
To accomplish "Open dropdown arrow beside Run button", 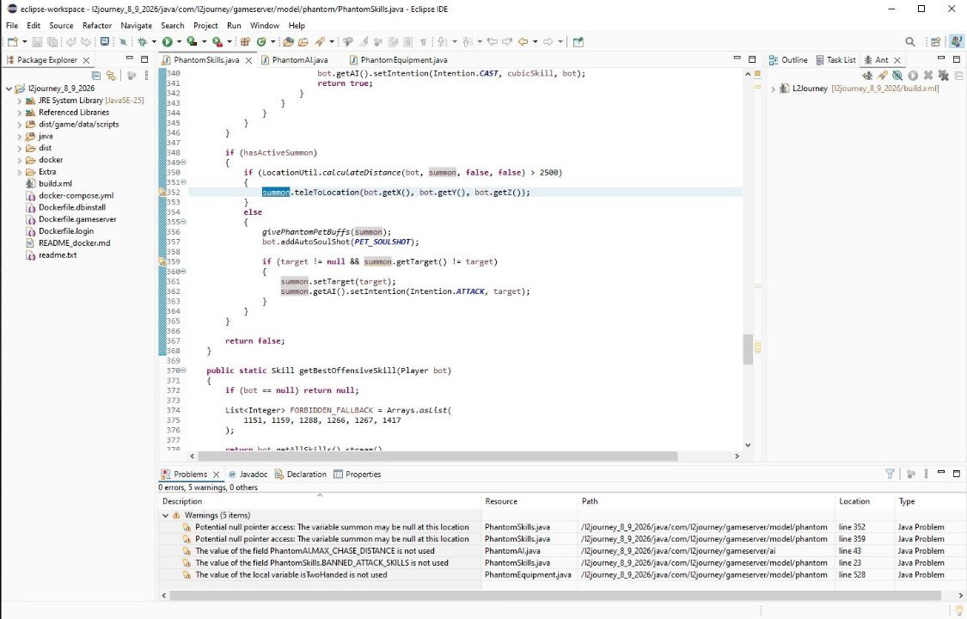I will (x=179, y=42).
